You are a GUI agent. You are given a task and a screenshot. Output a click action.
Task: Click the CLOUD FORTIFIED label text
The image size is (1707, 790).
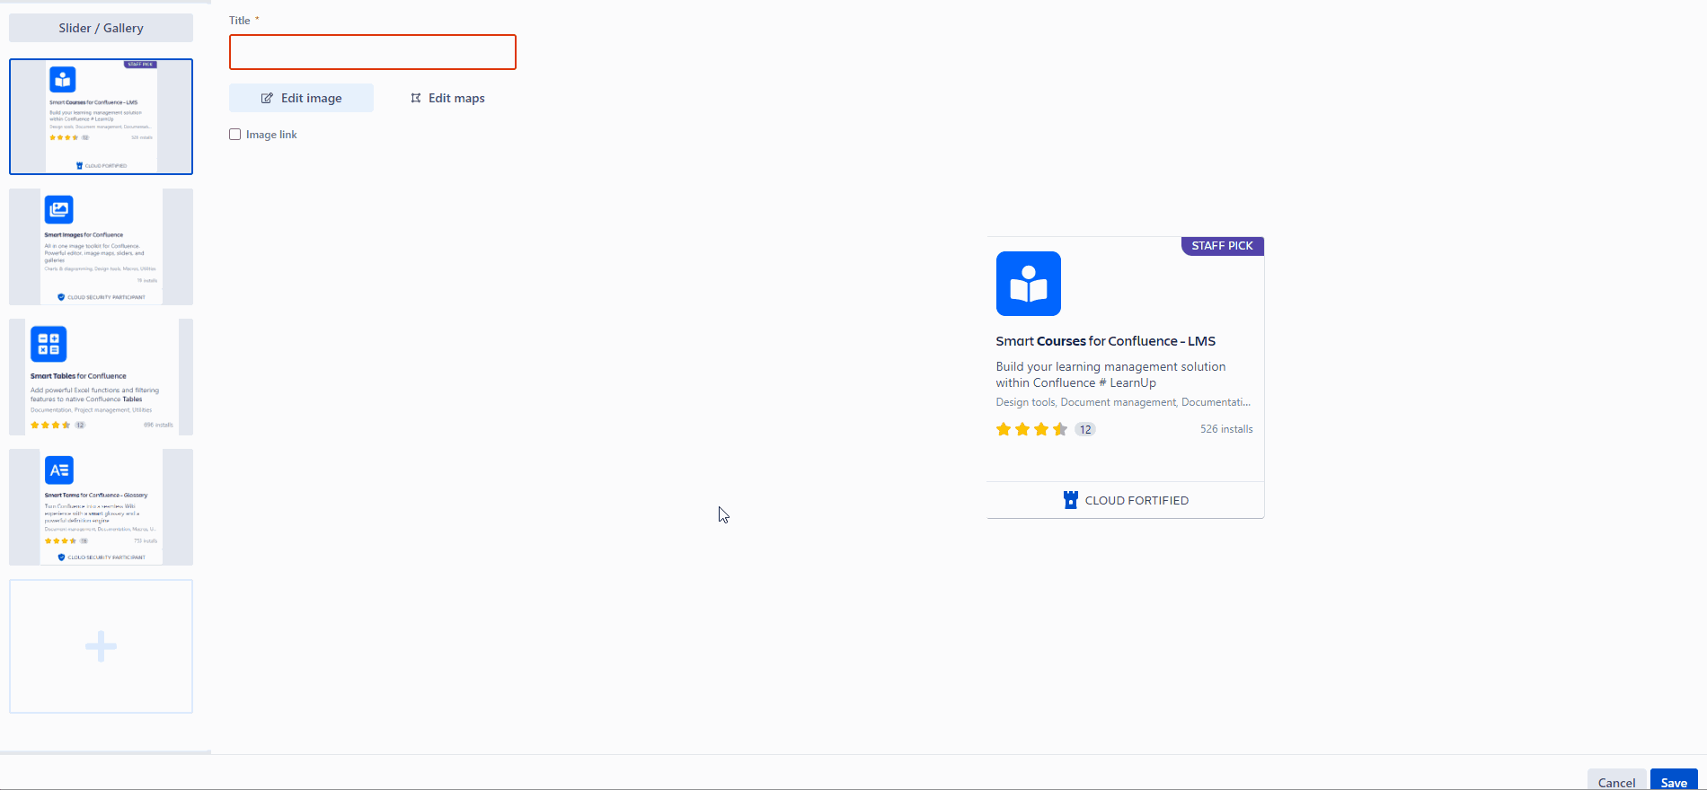[x=1137, y=501]
